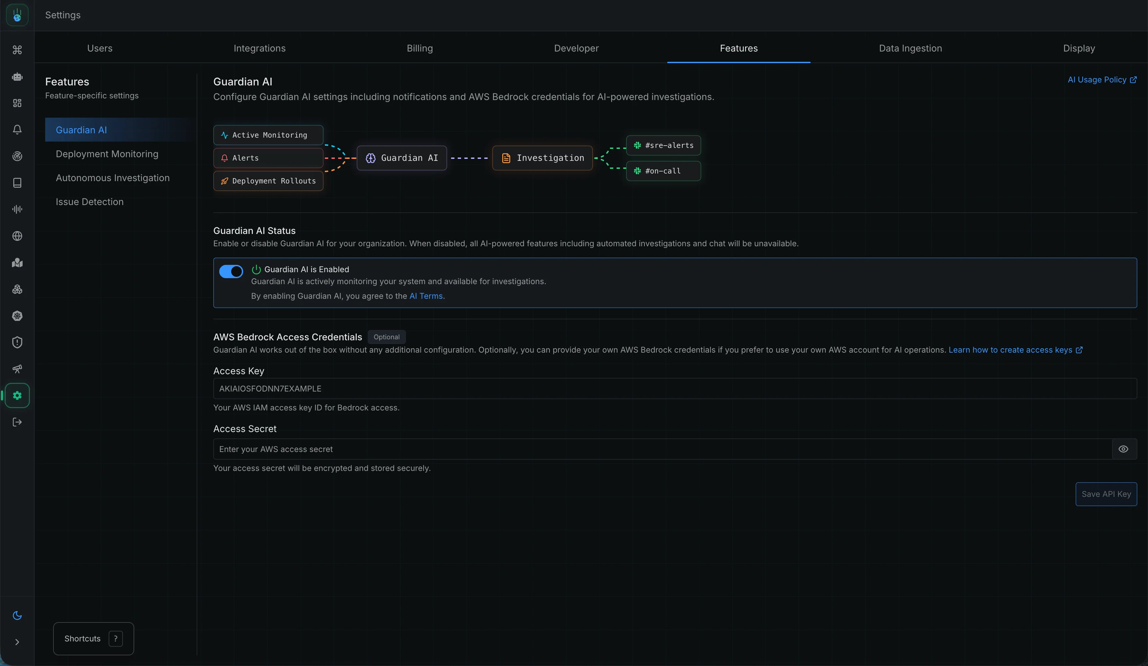Open the Kubernetes helm wheel sidebar icon
1148x666 pixels.
click(x=17, y=316)
